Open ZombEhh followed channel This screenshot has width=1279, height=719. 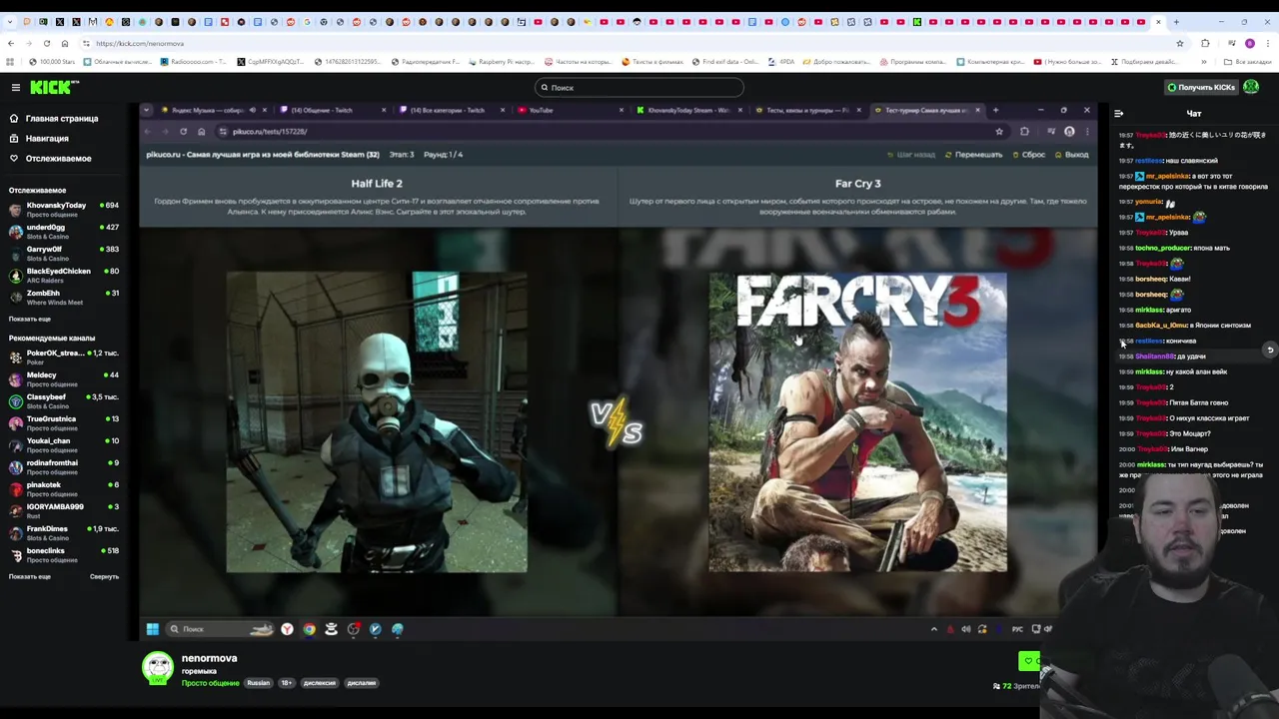[64, 298]
